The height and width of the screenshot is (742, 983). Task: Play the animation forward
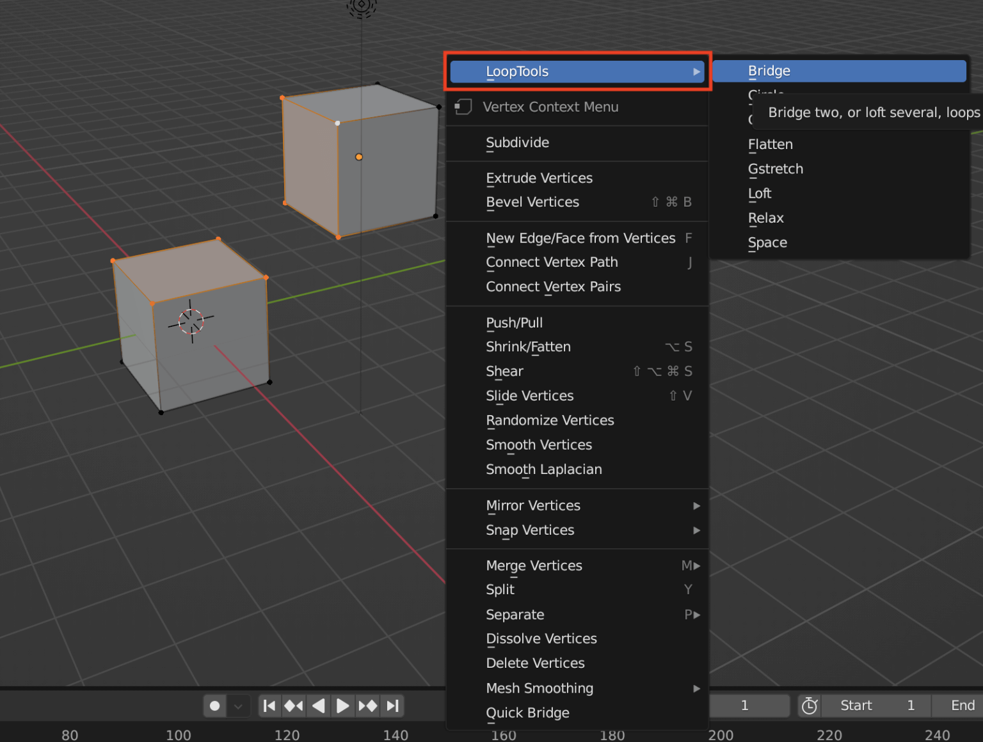coord(343,706)
